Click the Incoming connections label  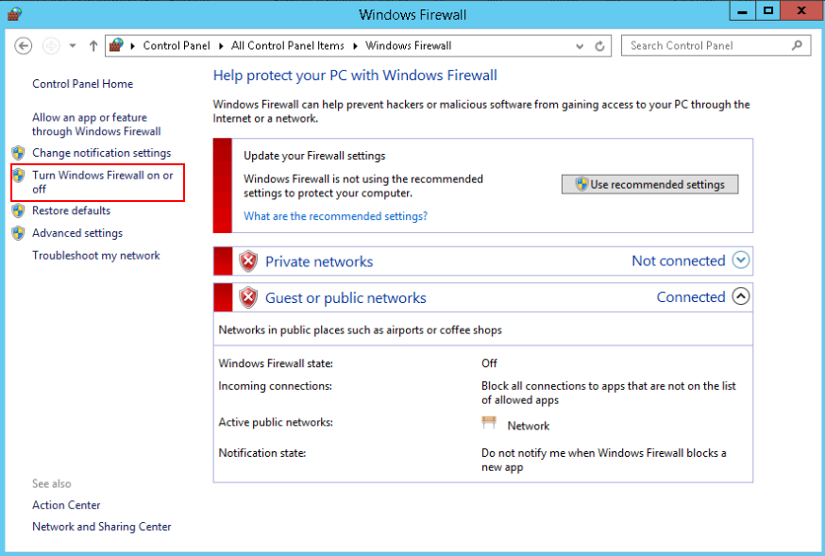(276, 386)
